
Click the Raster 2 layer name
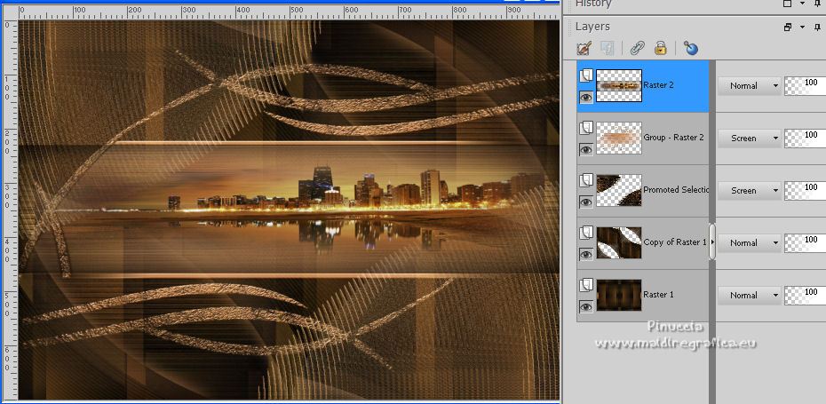click(x=658, y=85)
